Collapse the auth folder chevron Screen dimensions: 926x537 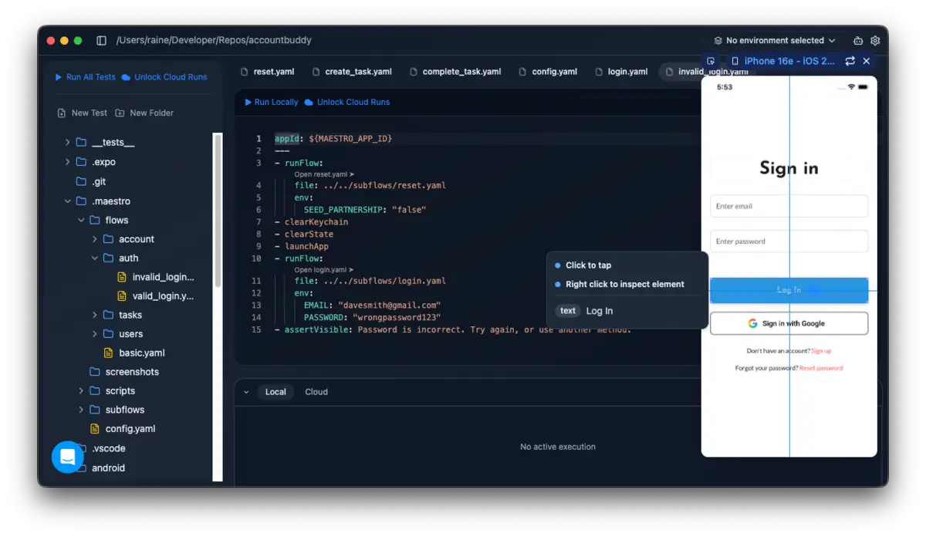[95, 258]
